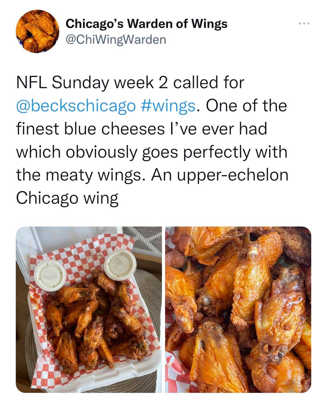Open the @ChiWingWarden handle
Viewport: 327px width, 401px height.
(x=115, y=40)
